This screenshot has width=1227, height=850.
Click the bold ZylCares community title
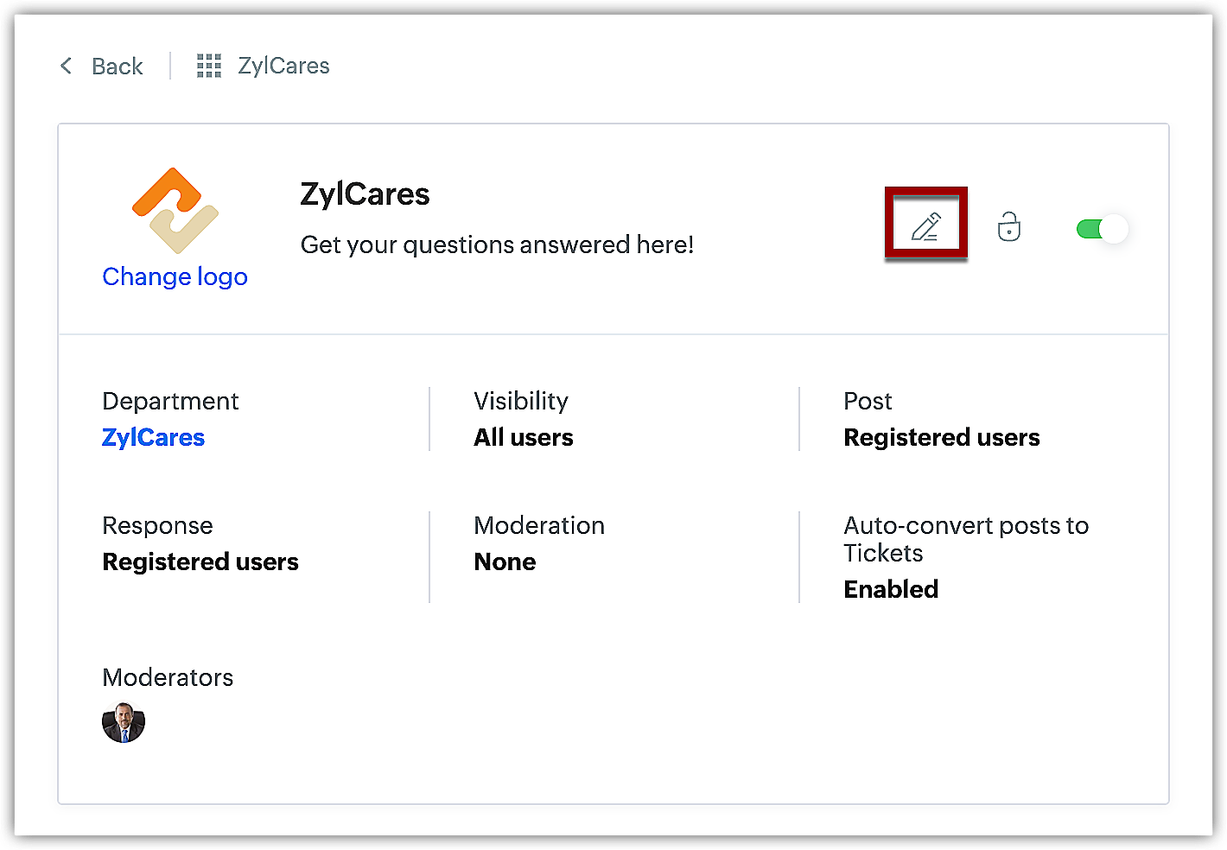365,194
